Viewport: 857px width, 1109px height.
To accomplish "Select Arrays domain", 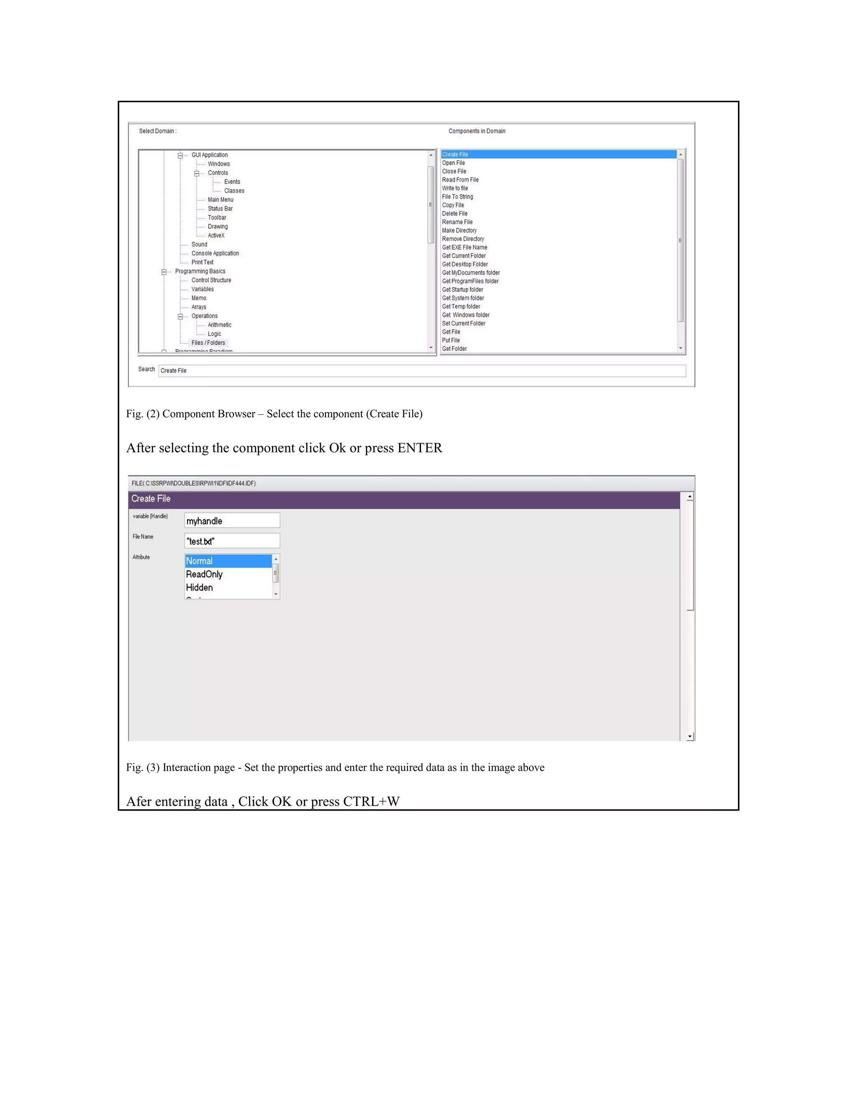I will coord(198,307).
